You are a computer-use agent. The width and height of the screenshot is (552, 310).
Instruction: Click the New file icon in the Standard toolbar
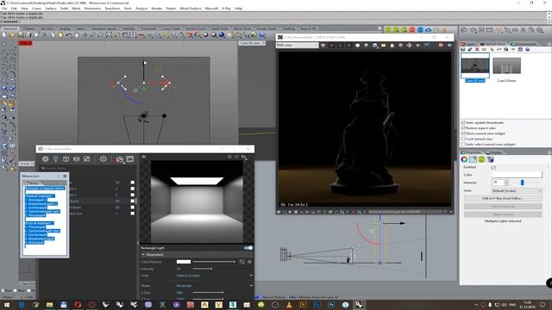point(4,34)
